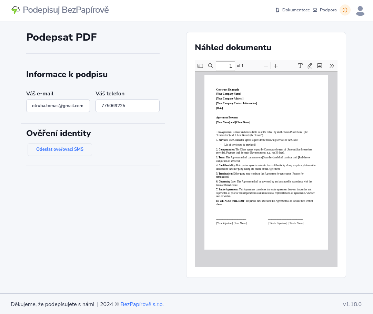Select the PDF text annotation tool
This screenshot has height=314, width=373.
(x=300, y=66)
